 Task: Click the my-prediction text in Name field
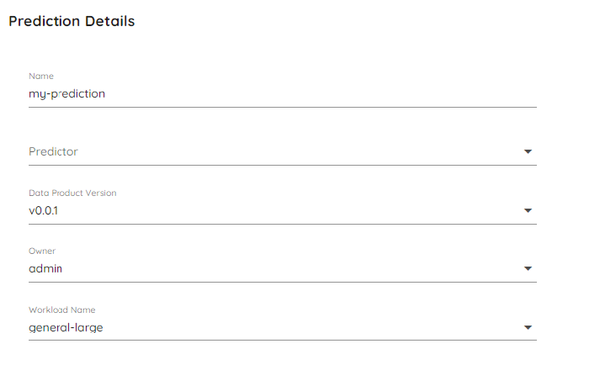point(66,94)
